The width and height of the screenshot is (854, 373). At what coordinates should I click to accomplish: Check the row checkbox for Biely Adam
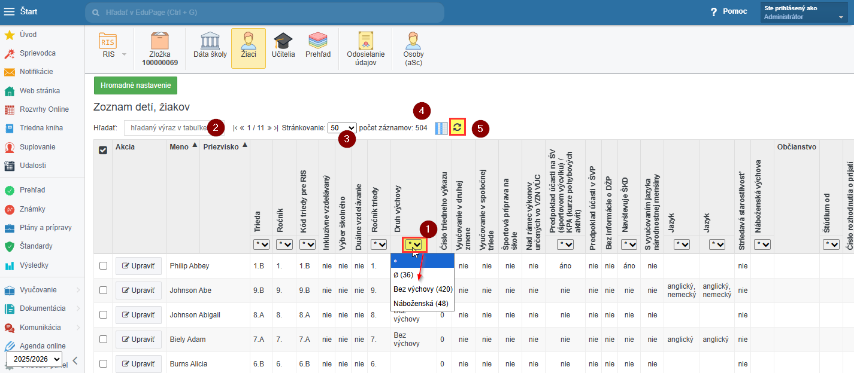pos(103,340)
